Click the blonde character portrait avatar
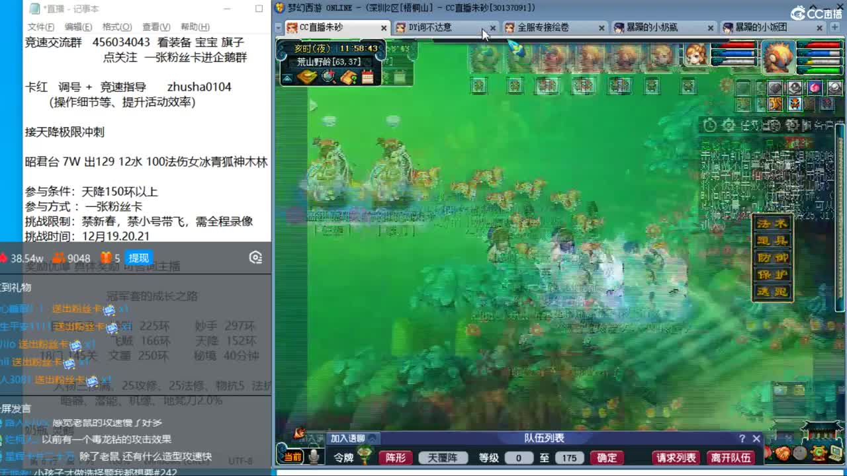Image resolution: width=847 pixels, height=476 pixels. tap(695, 55)
